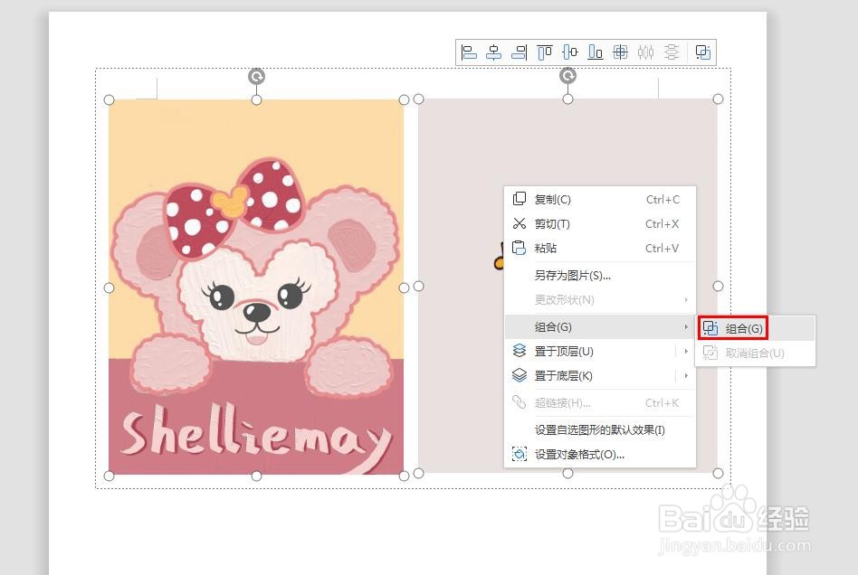The height and width of the screenshot is (575, 858).
Task: Choose 置于顶层(U) in context menu
Action: pyautogui.click(x=600, y=352)
